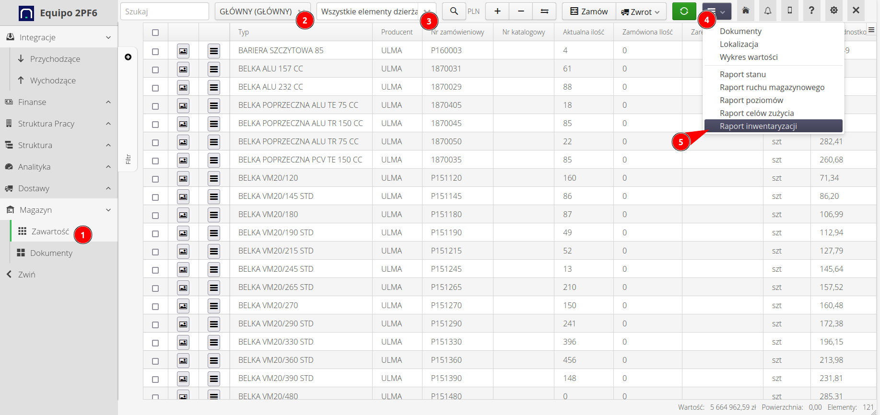Expand the Dostawy sidebar section
The width and height of the screenshot is (880, 415).
59,188
